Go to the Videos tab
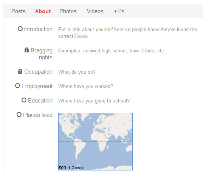The width and height of the screenshot is (203, 175). click(x=95, y=11)
